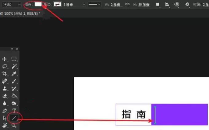Open path arrangement stack icon
209x130 pixels.
coord(176,5)
